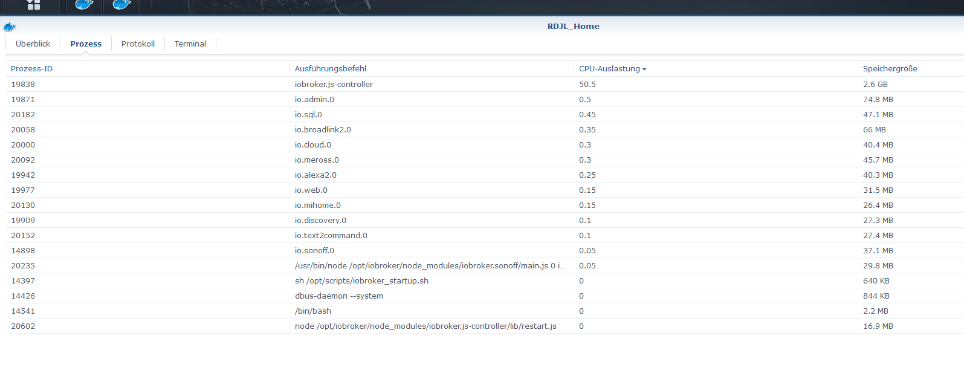
Task: Open the Protokoll tab
Action: coord(138,44)
